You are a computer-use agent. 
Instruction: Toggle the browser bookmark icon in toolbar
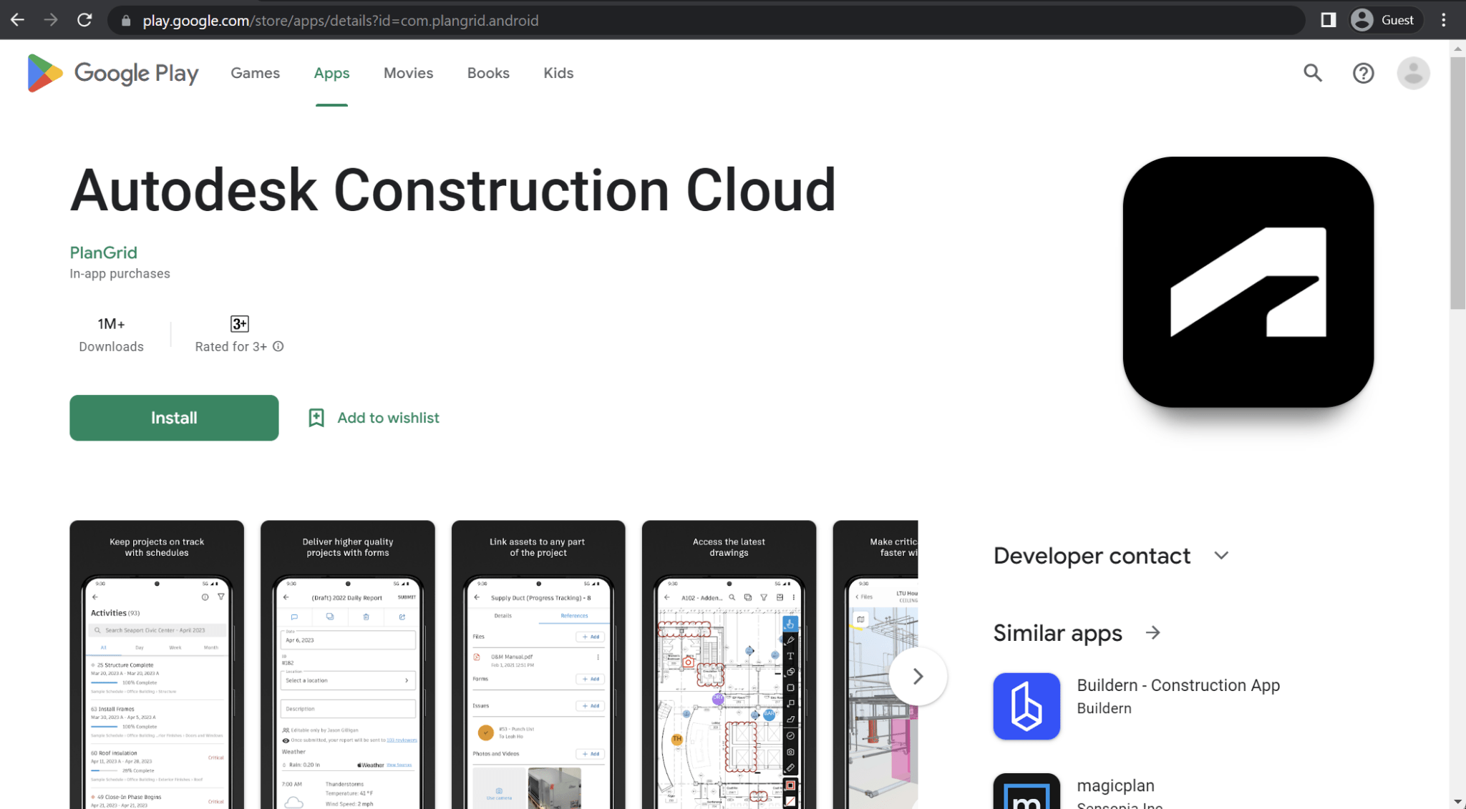pos(1326,20)
